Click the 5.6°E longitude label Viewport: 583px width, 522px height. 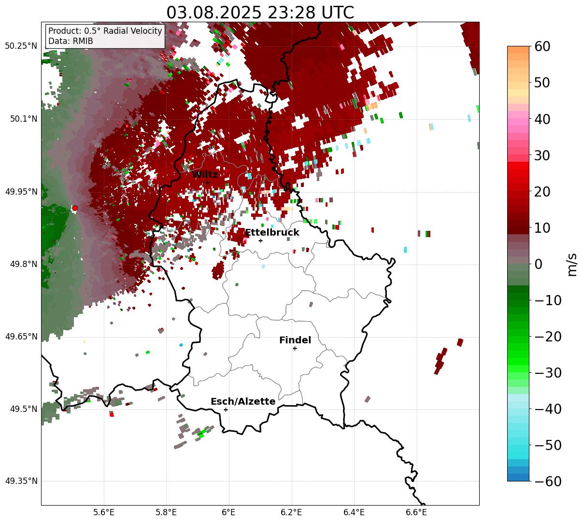tap(104, 512)
